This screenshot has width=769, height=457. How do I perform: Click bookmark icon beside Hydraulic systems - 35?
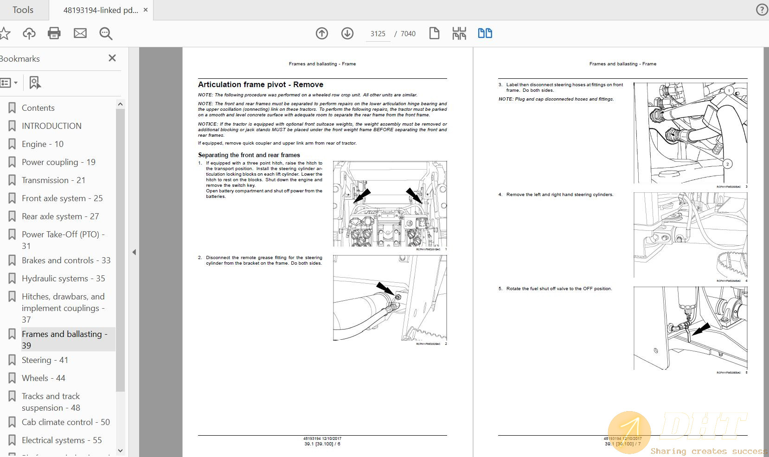(x=12, y=279)
